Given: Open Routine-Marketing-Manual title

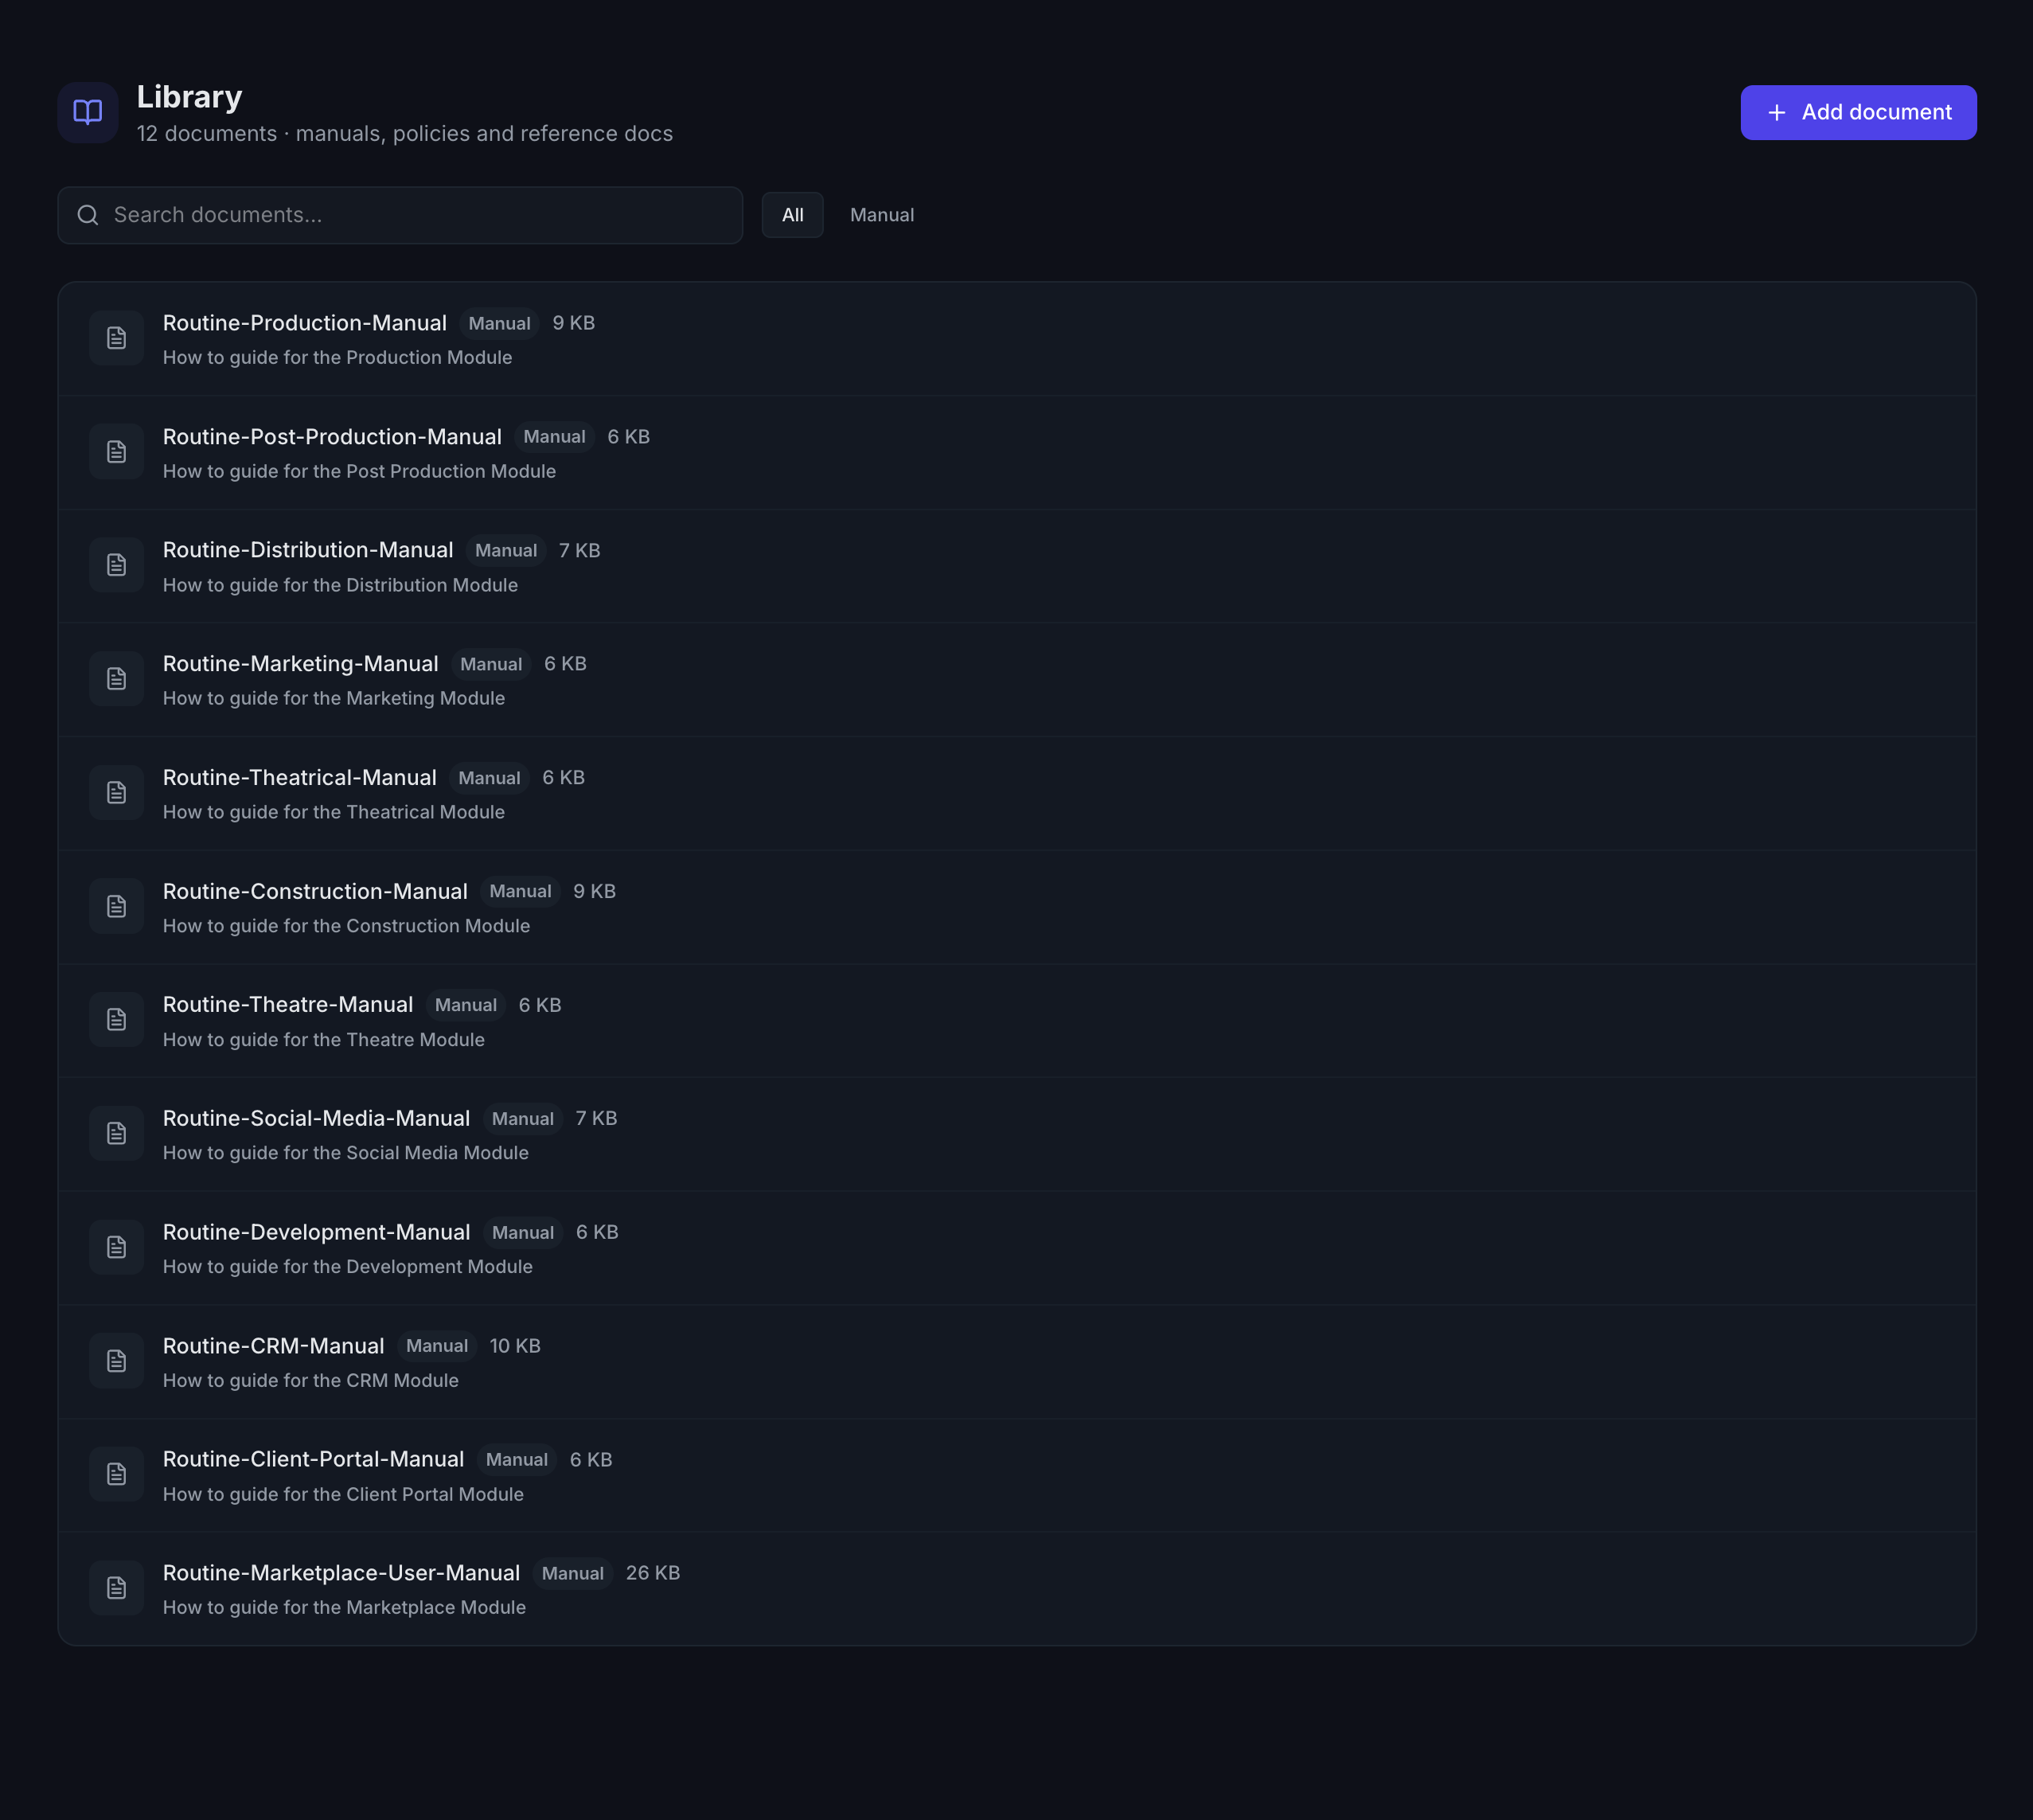Looking at the screenshot, I should [x=301, y=664].
